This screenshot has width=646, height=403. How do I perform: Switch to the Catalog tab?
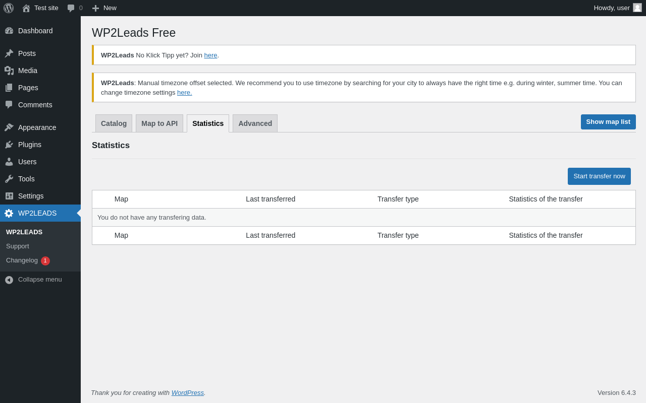tap(114, 123)
